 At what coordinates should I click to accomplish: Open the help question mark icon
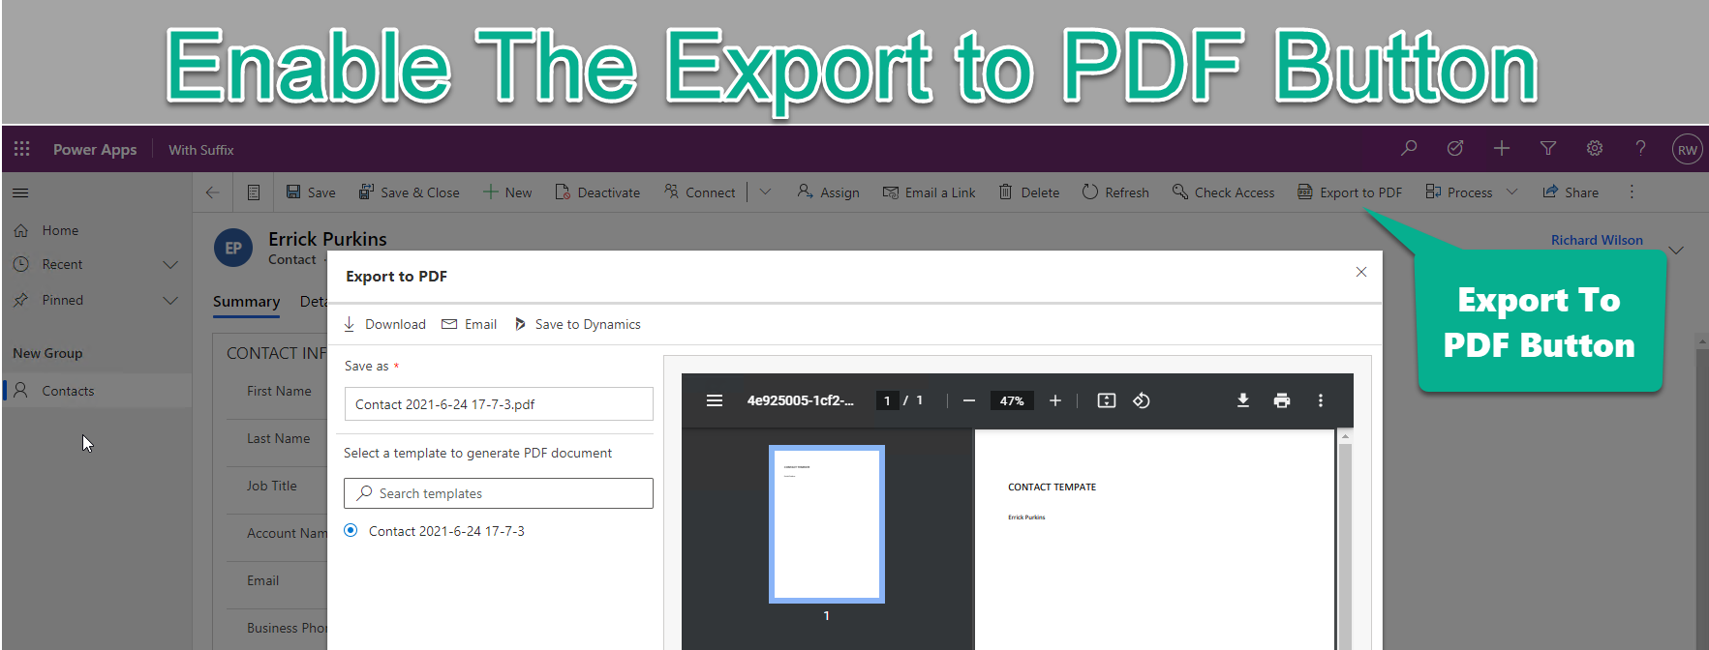point(1640,149)
